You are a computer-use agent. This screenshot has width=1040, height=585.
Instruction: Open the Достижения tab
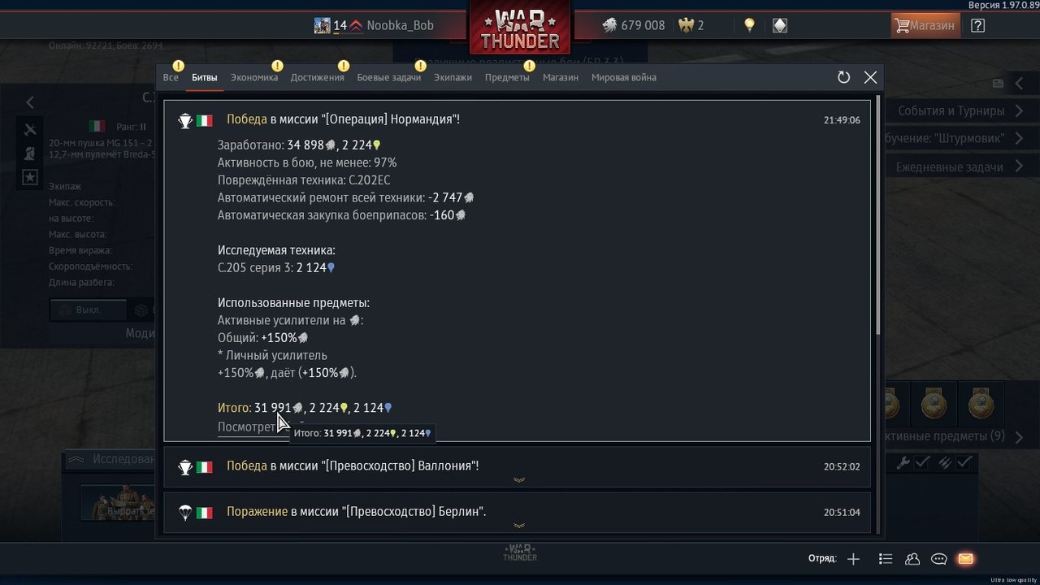(317, 77)
